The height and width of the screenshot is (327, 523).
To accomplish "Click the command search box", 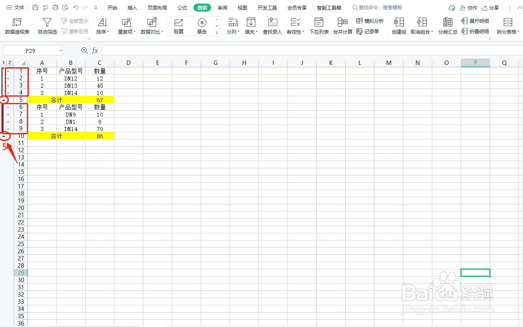I will point(377,8).
